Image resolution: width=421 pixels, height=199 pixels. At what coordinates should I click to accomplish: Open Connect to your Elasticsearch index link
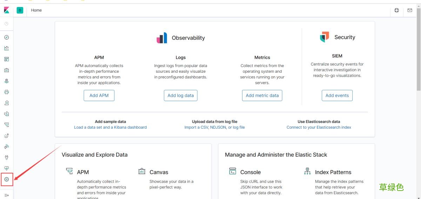pos(319,127)
